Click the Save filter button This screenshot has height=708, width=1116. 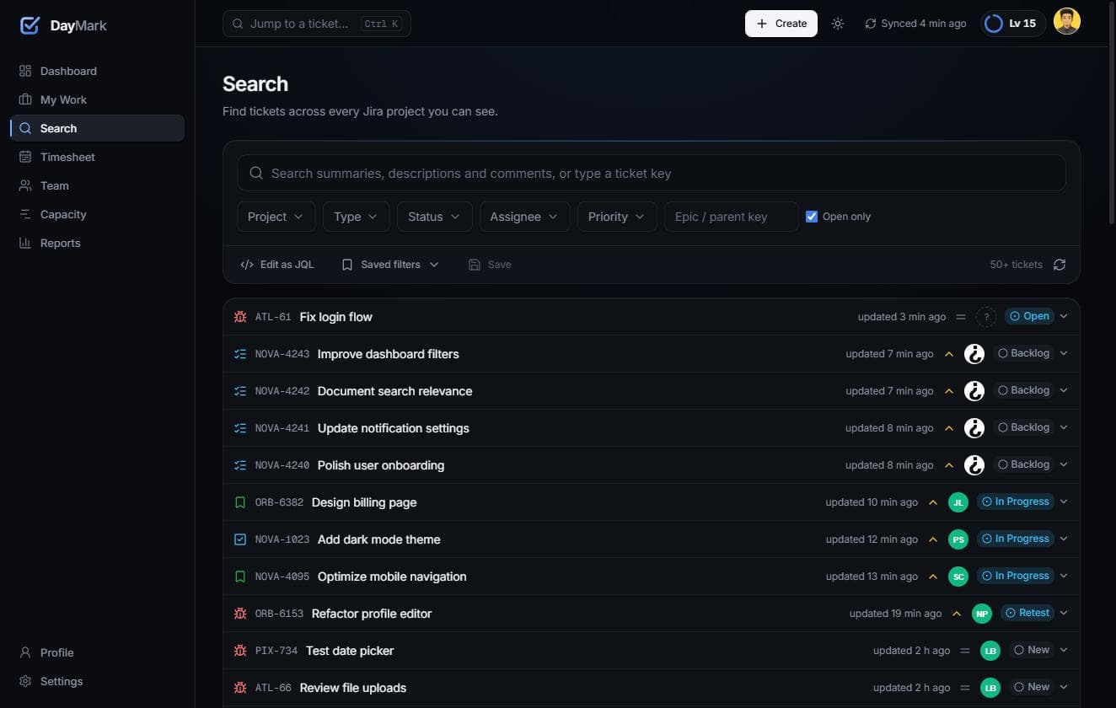tap(490, 265)
